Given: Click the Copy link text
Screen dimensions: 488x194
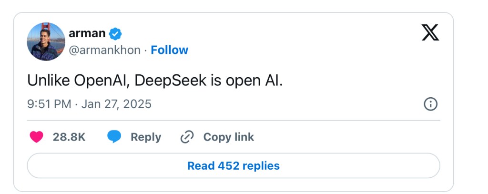Looking at the screenshot, I should click(228, 137).
